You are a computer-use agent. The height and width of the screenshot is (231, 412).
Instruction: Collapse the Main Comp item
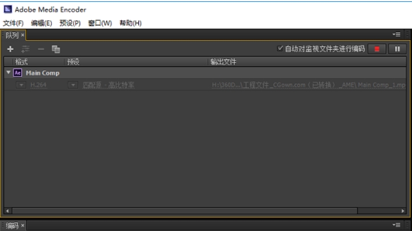(x=9, y=72)
